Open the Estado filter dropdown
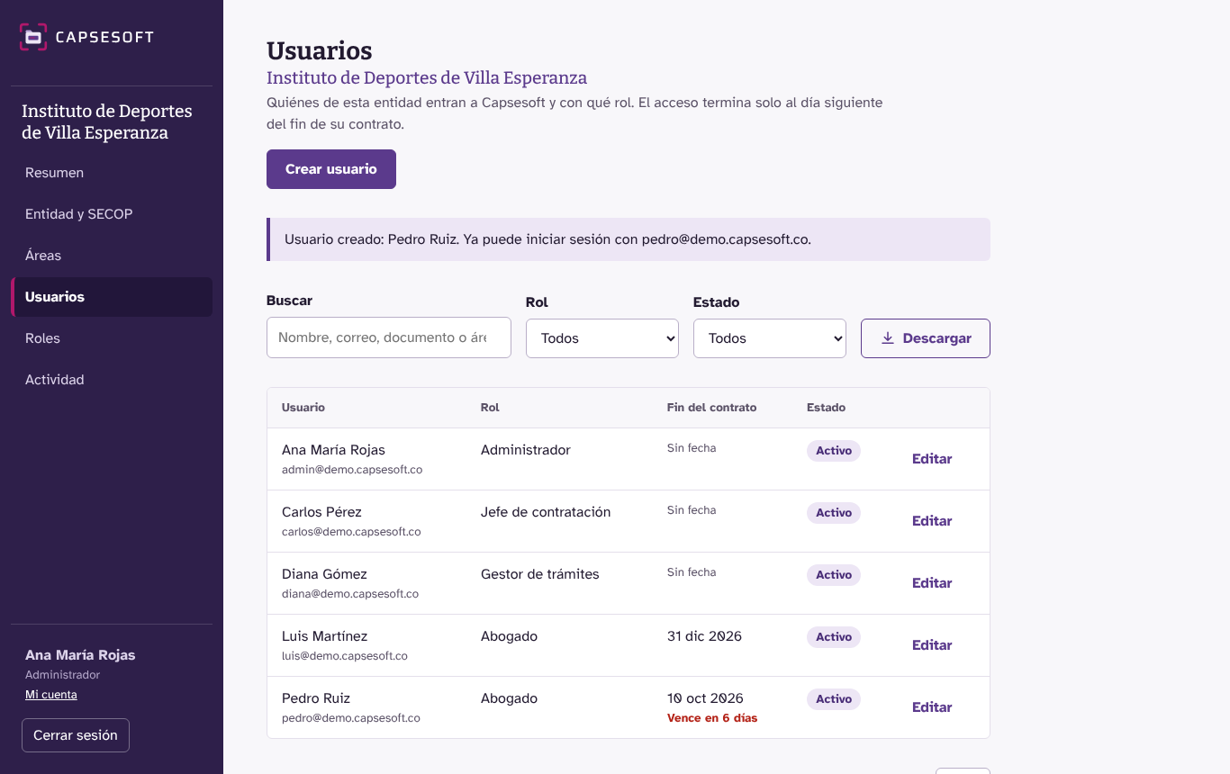 770,338
